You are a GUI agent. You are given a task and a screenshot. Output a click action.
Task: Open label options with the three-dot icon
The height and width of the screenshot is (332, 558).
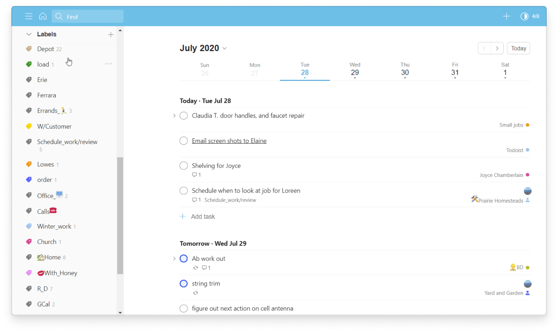pyautogui.click(x=108, y=64)
